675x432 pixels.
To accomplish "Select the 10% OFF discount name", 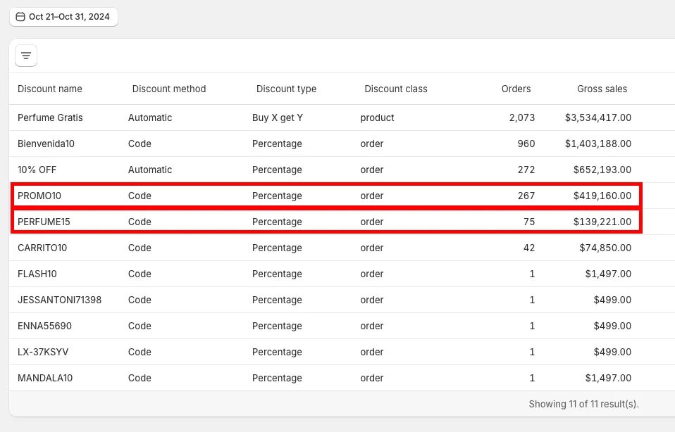I will click(37, 170).
